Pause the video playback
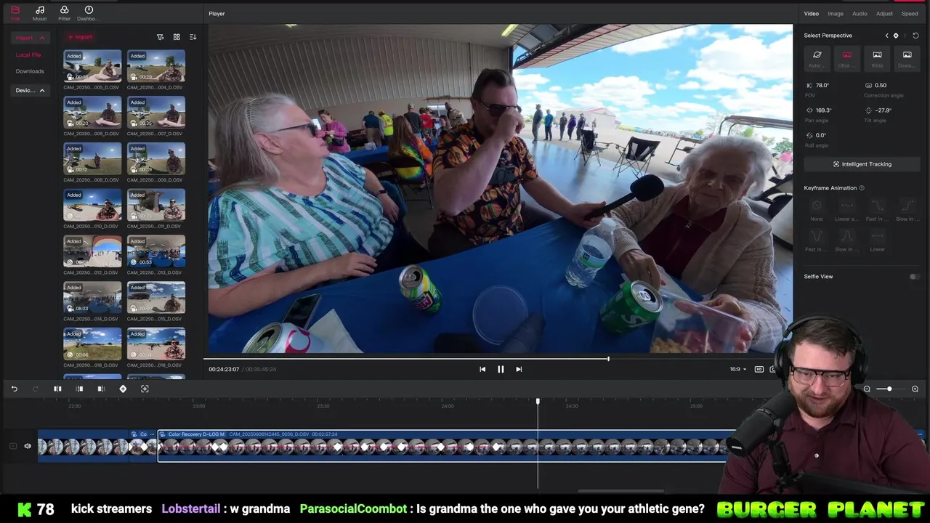Image resolution: width=930 pixels, height=523 pixels. click(501, 369)
